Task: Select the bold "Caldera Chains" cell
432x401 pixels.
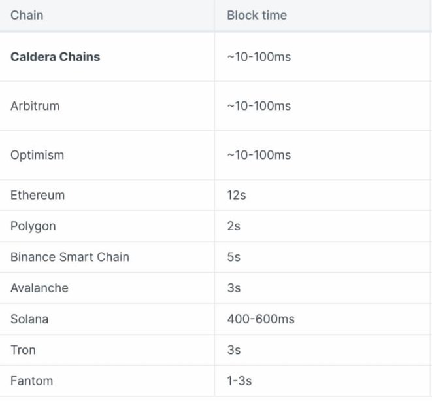Action: point(56,57)
